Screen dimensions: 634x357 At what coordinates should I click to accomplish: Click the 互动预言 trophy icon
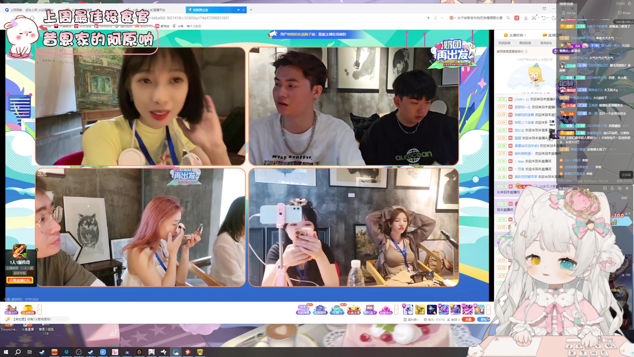point(28,309)
